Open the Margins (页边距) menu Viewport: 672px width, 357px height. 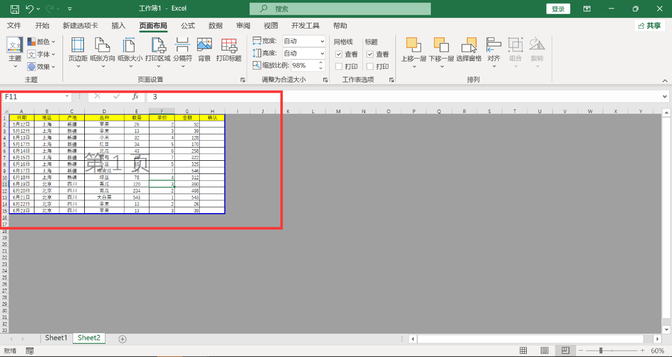pos(78,53)
